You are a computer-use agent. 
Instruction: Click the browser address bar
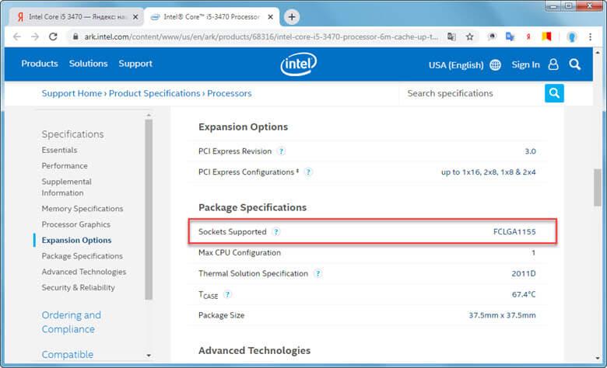[261, 36]
